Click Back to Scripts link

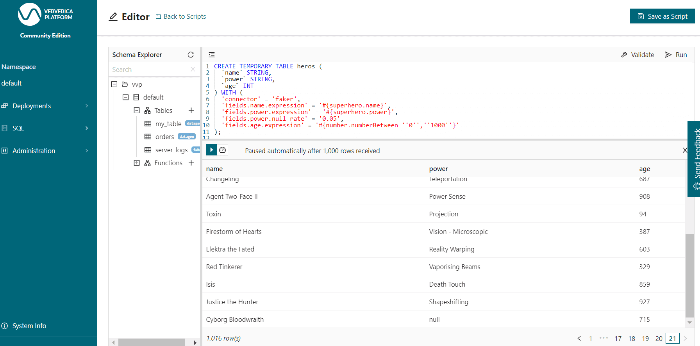pyautogui.click(x=181, y=16)
